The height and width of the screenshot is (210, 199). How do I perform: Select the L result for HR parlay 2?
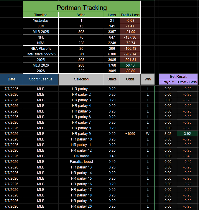click(147, 95)
